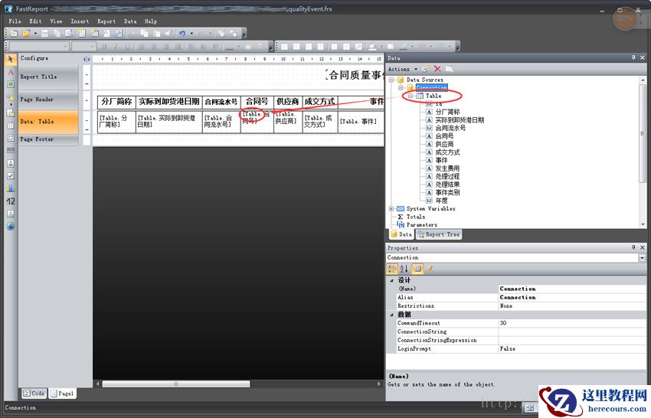Open the Report menu
Viewport: 651px width, 418px height.
(x=106, y=21)
